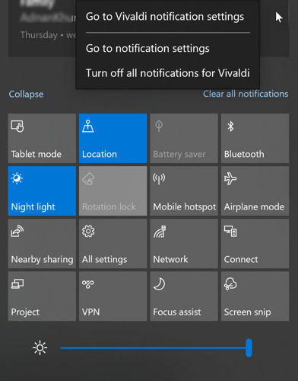Click the Rotation lock label
This screenshot has width=298, height=381.
[109, 207]
